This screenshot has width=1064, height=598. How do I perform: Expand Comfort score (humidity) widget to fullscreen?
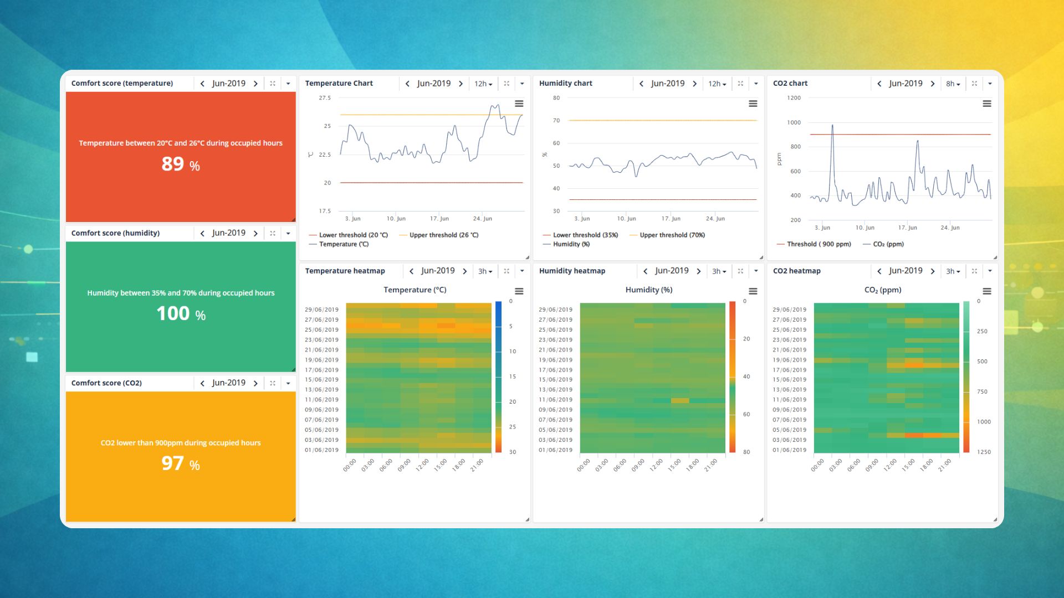point(273,233)
